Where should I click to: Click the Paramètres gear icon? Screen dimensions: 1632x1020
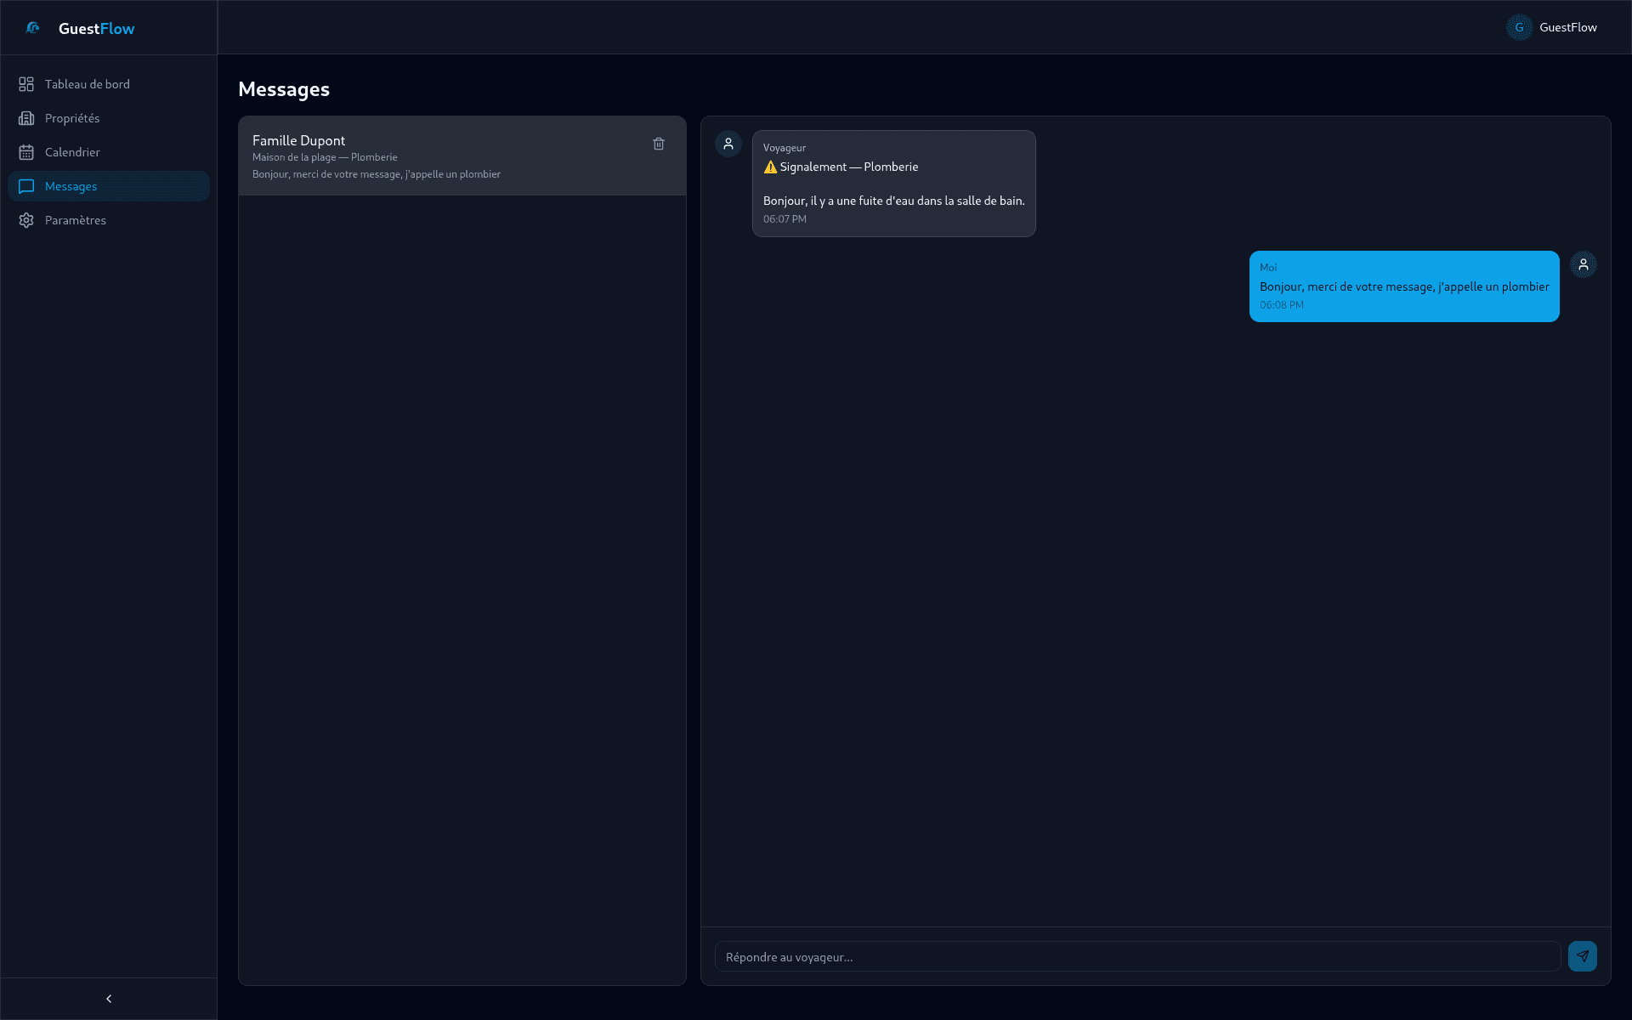click(x=26, y=220)
